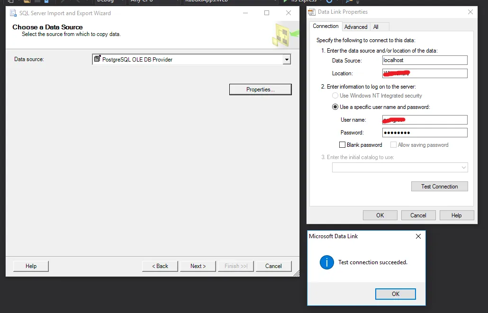Open the Data source dropdown arrow
The image size is (488, 313).
click(x=287, y=59)
